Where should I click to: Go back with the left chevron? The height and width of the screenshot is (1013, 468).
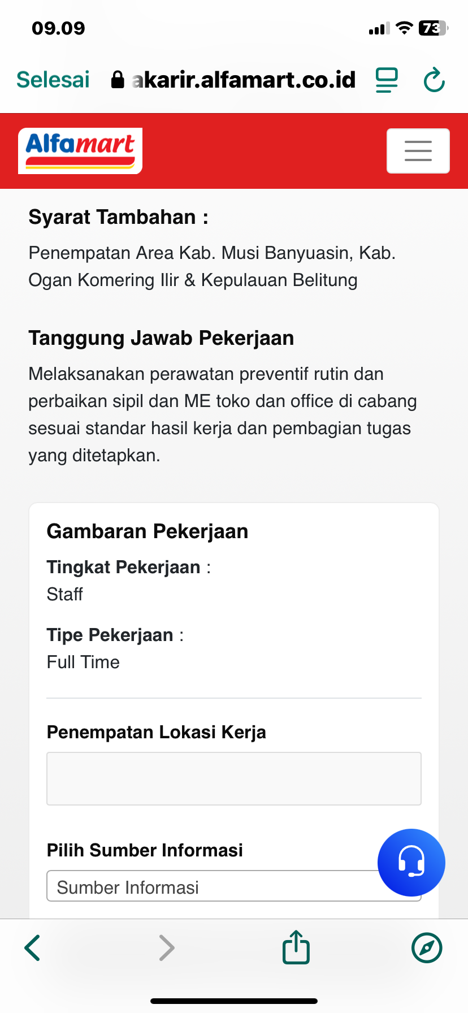33,948
